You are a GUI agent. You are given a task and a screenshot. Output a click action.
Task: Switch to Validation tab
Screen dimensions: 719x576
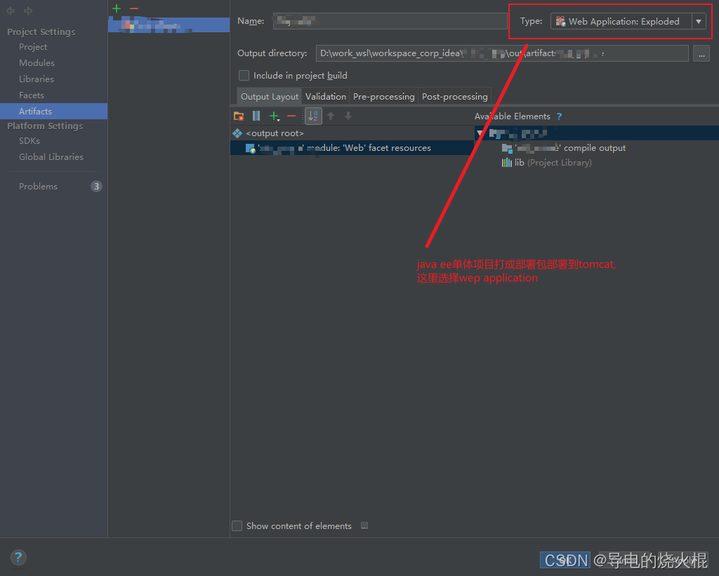[326, 96]
